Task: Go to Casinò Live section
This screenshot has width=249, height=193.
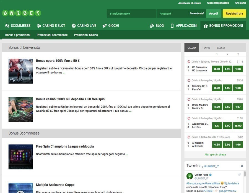Action: tap(84, 26)
